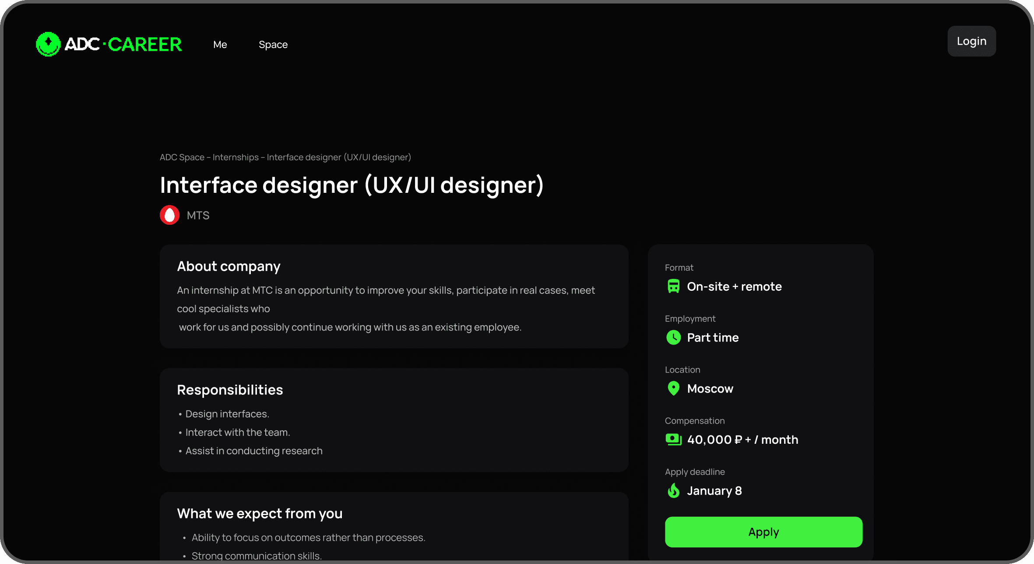Click the clock icon next to Part time
1034x564 pixels.
[x=673, y=338]
